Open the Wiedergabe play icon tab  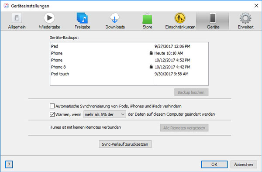click(x=49, y=21)
